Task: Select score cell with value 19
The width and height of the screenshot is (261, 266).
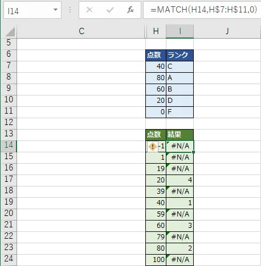Action: [x=156, y=169]
